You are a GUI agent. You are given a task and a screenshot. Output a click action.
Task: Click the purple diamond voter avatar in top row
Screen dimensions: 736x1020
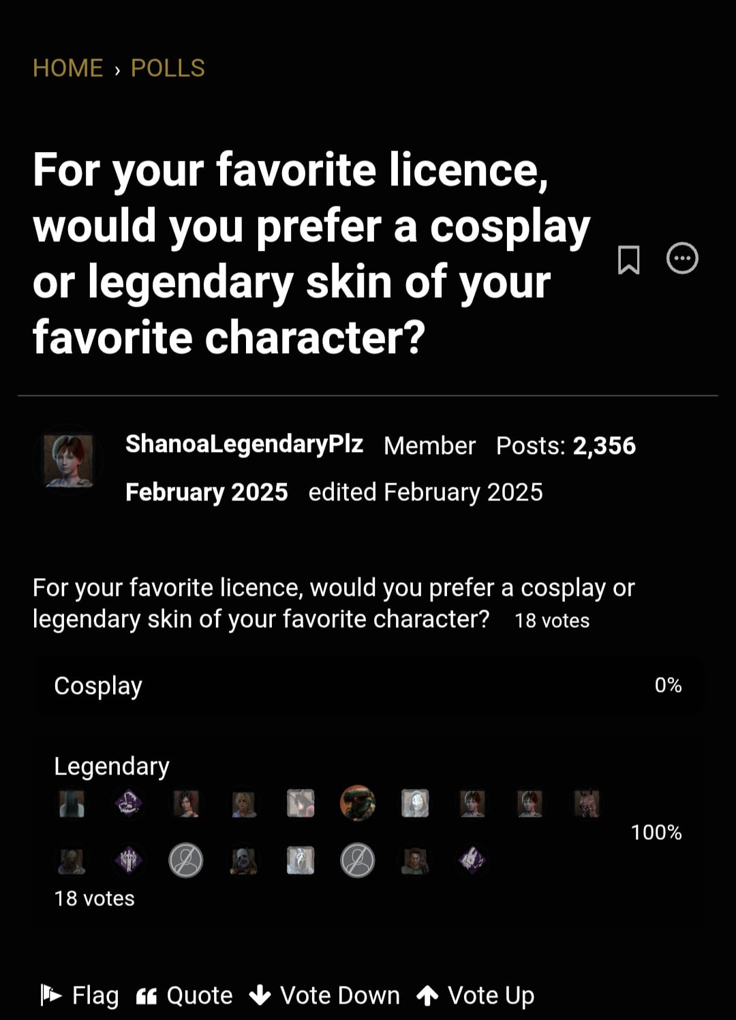pyautogui.click(x=129, y=803)
